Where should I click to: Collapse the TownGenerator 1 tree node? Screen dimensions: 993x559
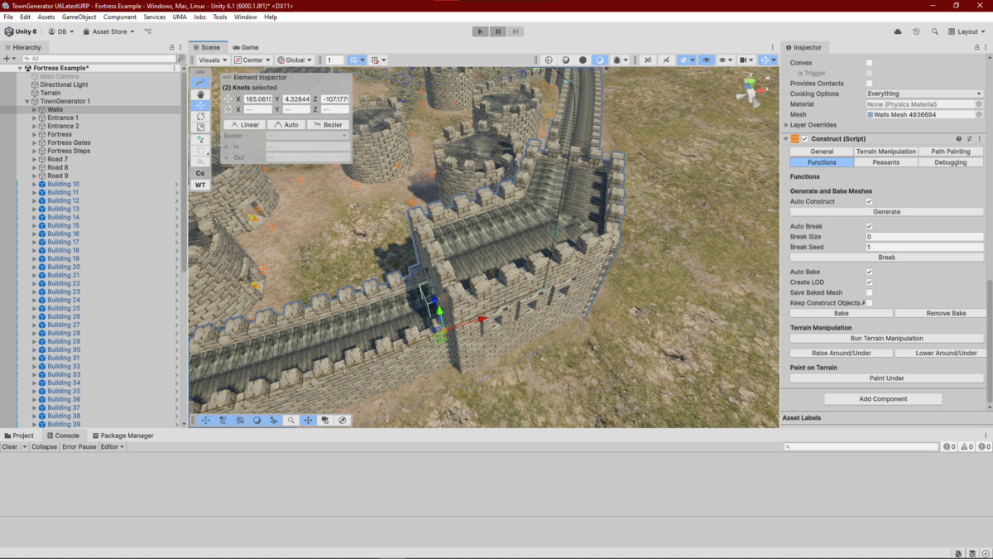click(27, 101)
